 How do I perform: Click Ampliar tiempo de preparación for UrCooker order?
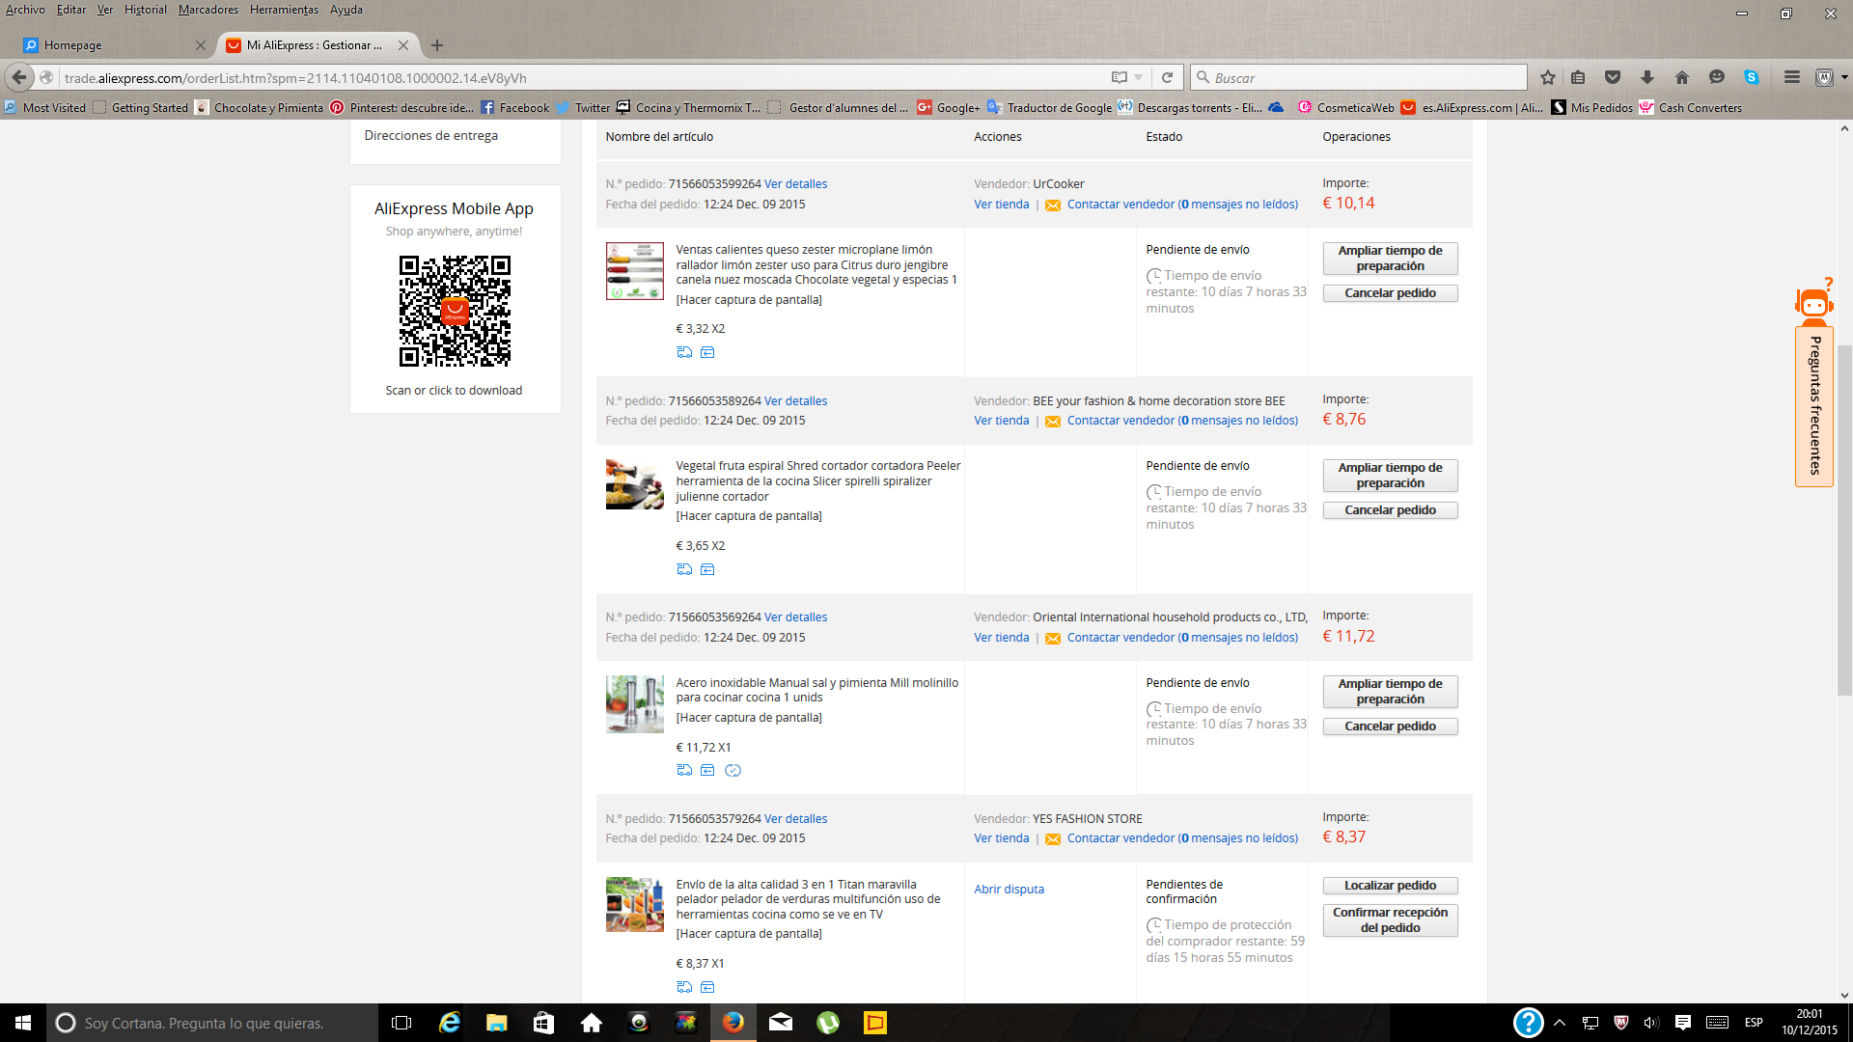pos(1390,259)
